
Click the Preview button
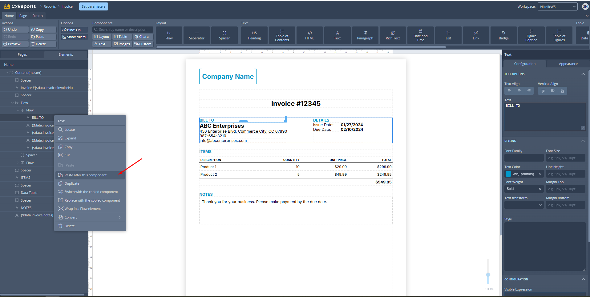coord(12,44)
